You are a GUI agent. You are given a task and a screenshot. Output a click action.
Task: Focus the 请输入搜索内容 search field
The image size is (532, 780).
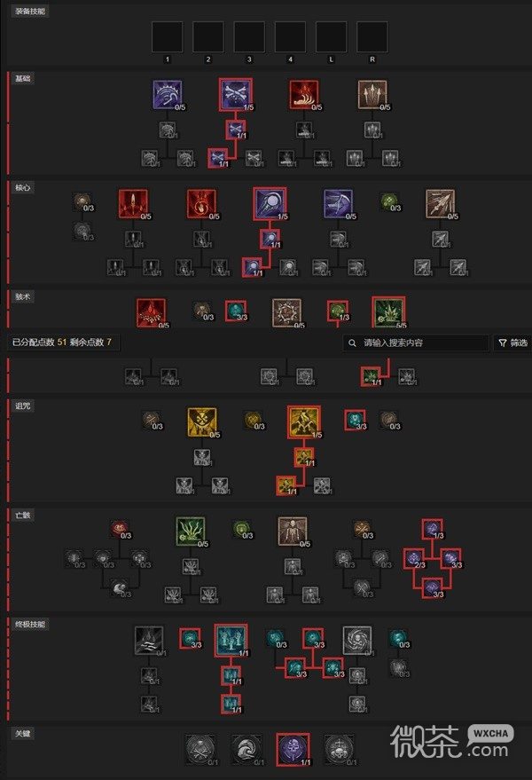416,343
